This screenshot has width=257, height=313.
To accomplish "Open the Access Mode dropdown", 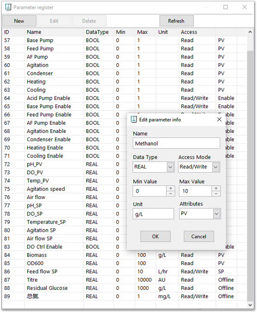I will pos(215,167).
